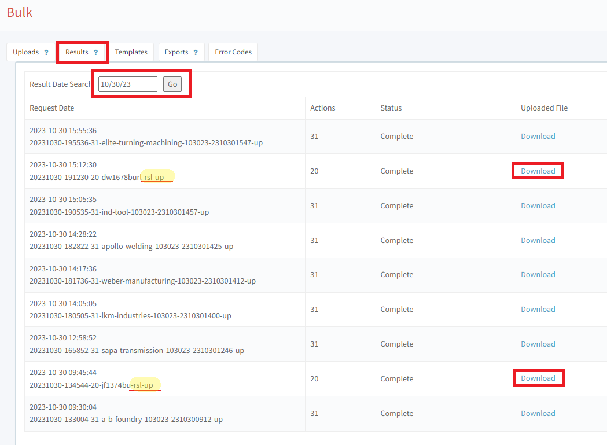Viewport: 607px width, 445px height.
Task: Click the help icon next to Exports
Action: pos(196,52)
